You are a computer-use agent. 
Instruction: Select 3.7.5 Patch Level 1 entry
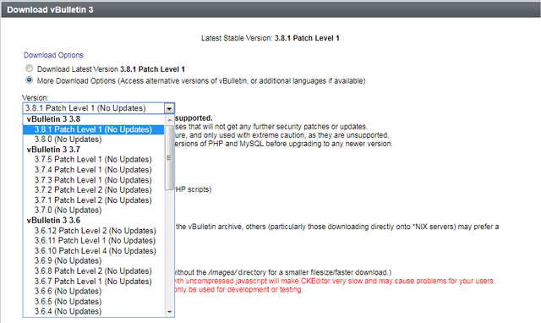pyautogui.click(x=94, y=160)
